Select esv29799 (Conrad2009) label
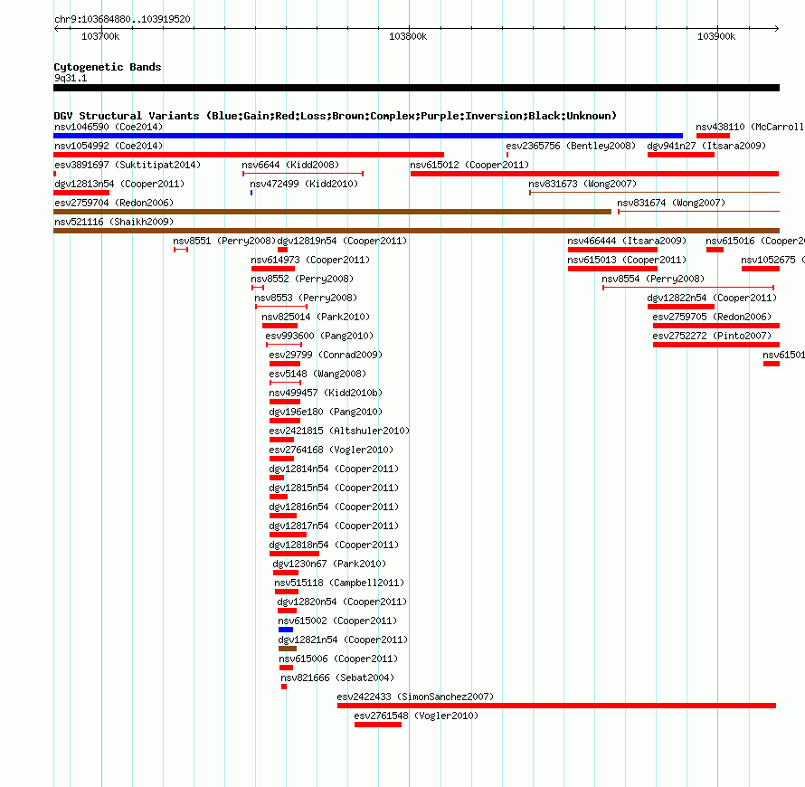The image size is (805, 787). pyautogui.click(x=326, y=355)
